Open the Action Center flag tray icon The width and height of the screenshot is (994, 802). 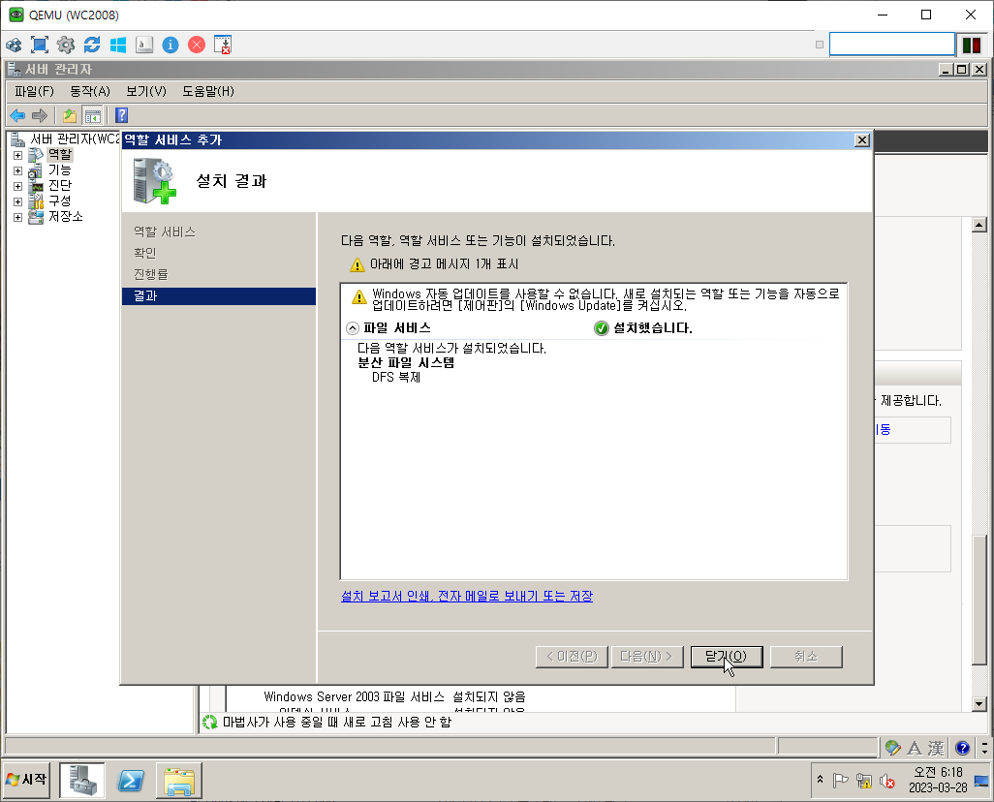coord(841,781)
